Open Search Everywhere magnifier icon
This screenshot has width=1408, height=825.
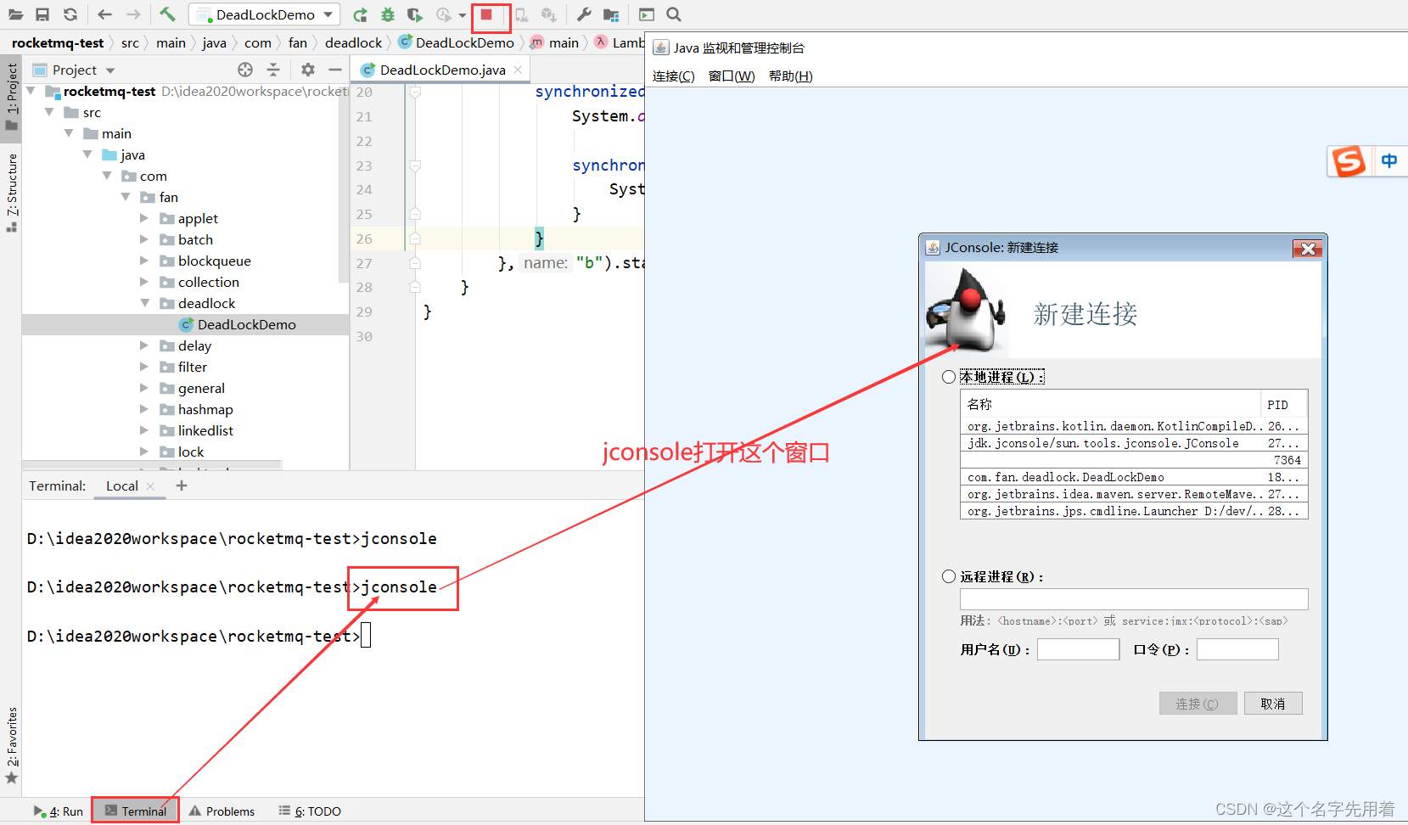pos(674,14)
